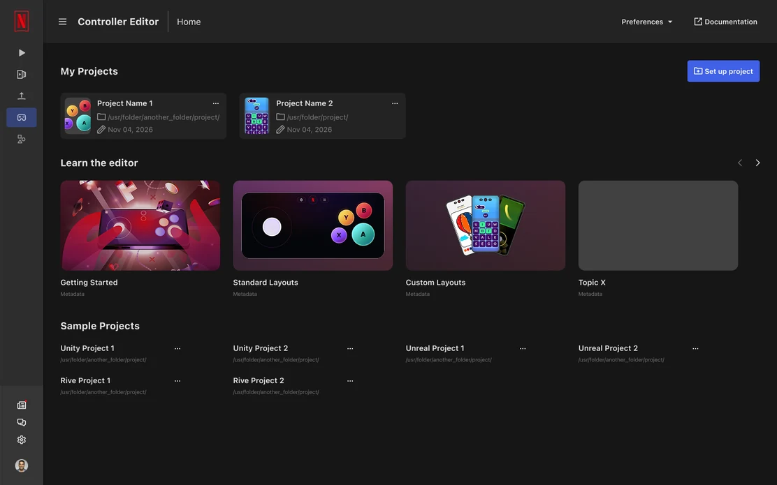
Task: Click the Getting Started title
Action: tap(89, 283)
